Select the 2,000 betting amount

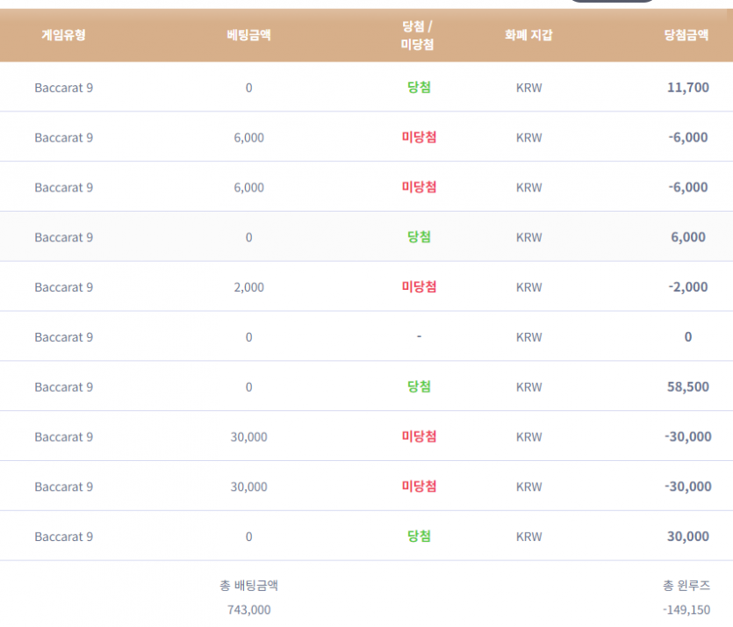pos(248,287)
